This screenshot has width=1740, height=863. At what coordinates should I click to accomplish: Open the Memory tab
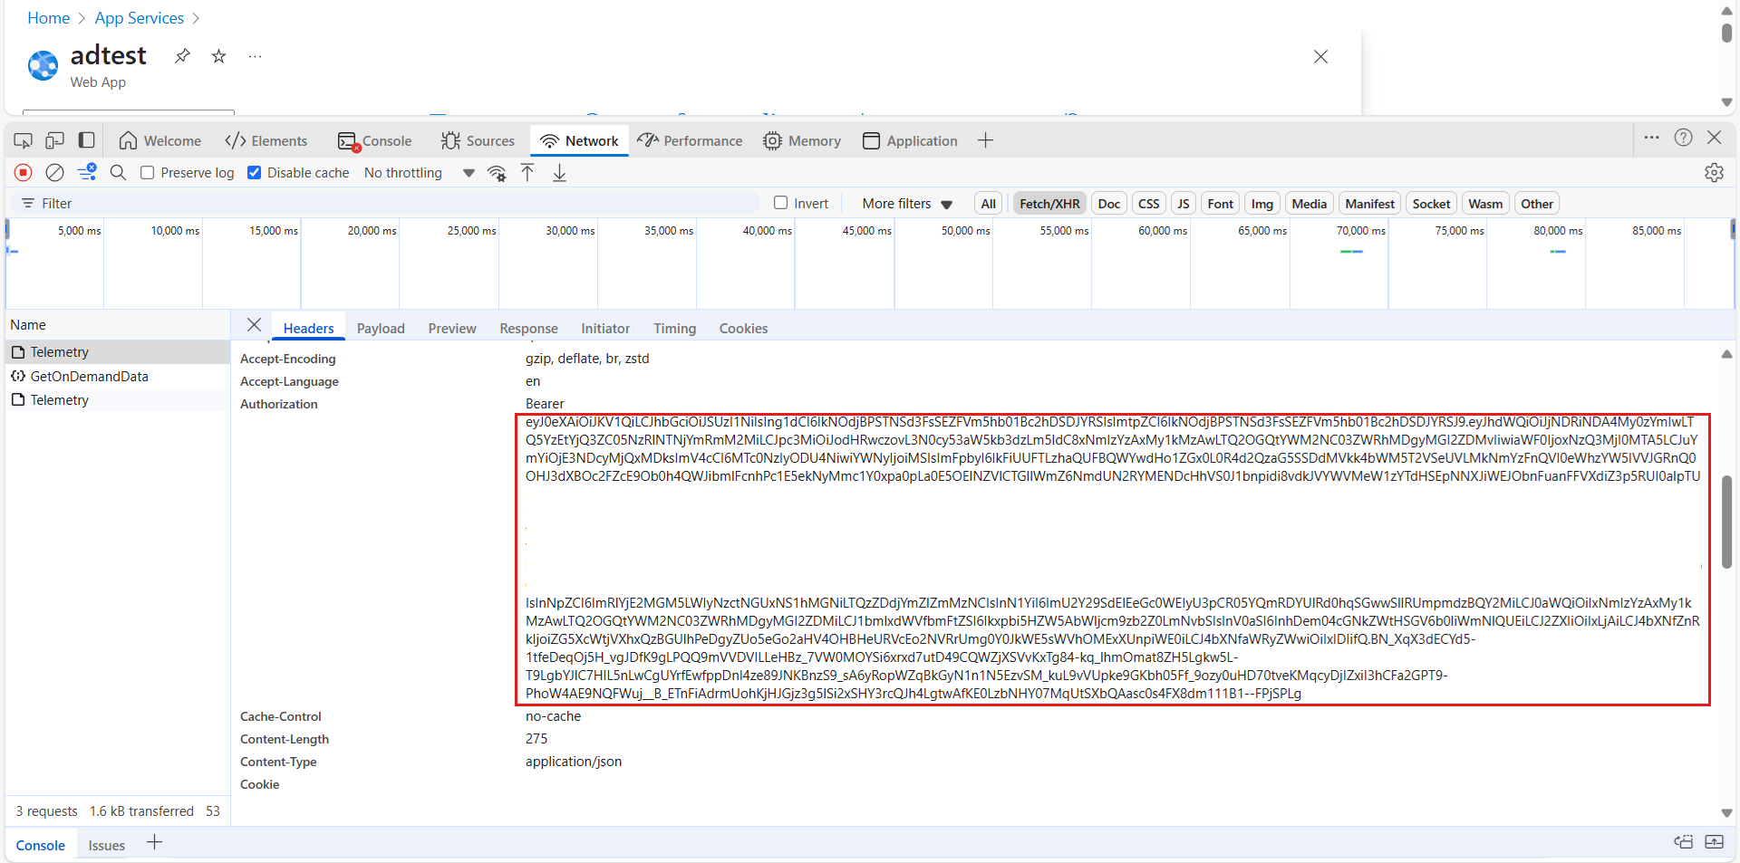[x=802, y=140]
